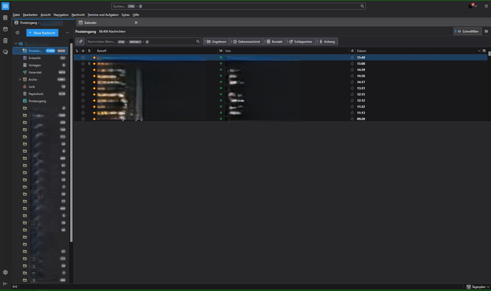Switch to the Kalender tab
This screenshot has height=291, width=491.
[x=91, y=23]
